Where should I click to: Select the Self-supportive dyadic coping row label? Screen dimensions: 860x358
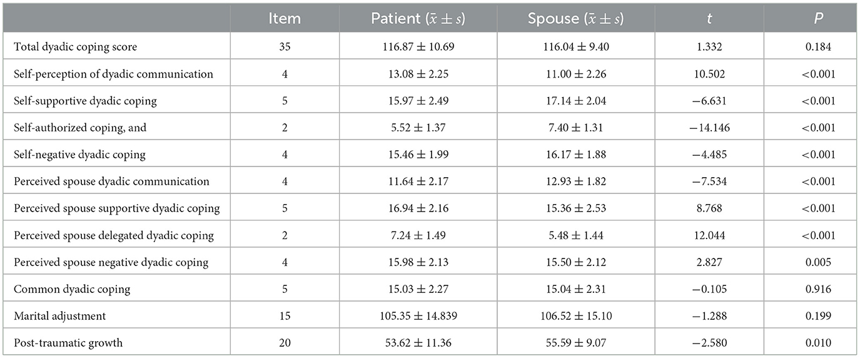click(85, 101)
